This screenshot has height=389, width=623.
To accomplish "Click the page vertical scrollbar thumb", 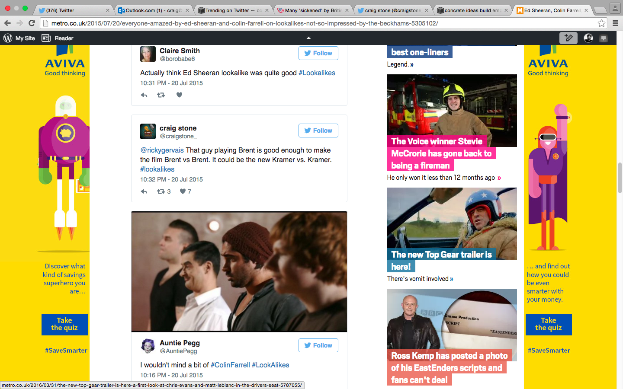I will pyautogui.click(x=620, y=178).
